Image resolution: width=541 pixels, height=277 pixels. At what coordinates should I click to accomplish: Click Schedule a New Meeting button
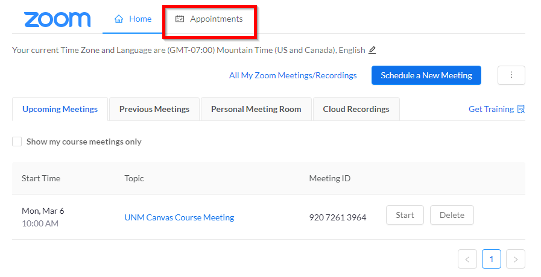pos(426,75)
